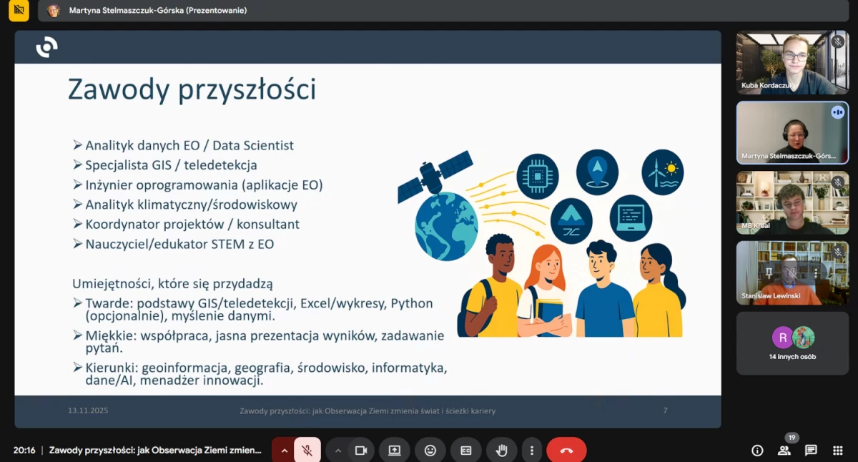Open the emoji reactions button

[430, 451]
